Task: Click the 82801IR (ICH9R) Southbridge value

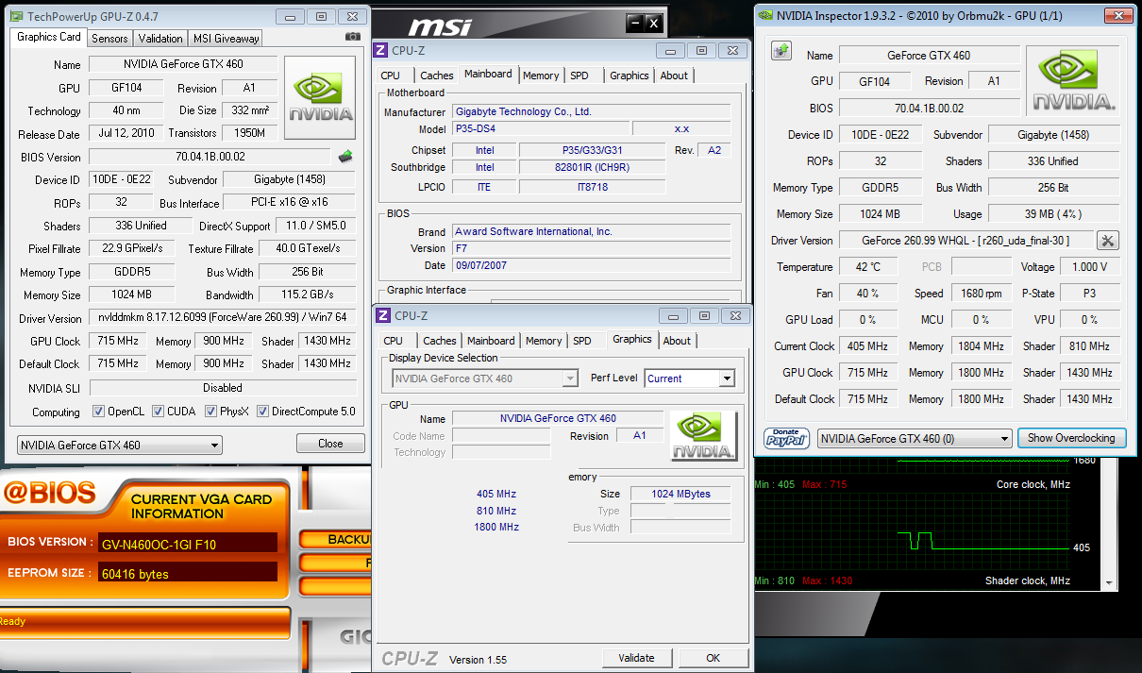Action: click(593, 167)
